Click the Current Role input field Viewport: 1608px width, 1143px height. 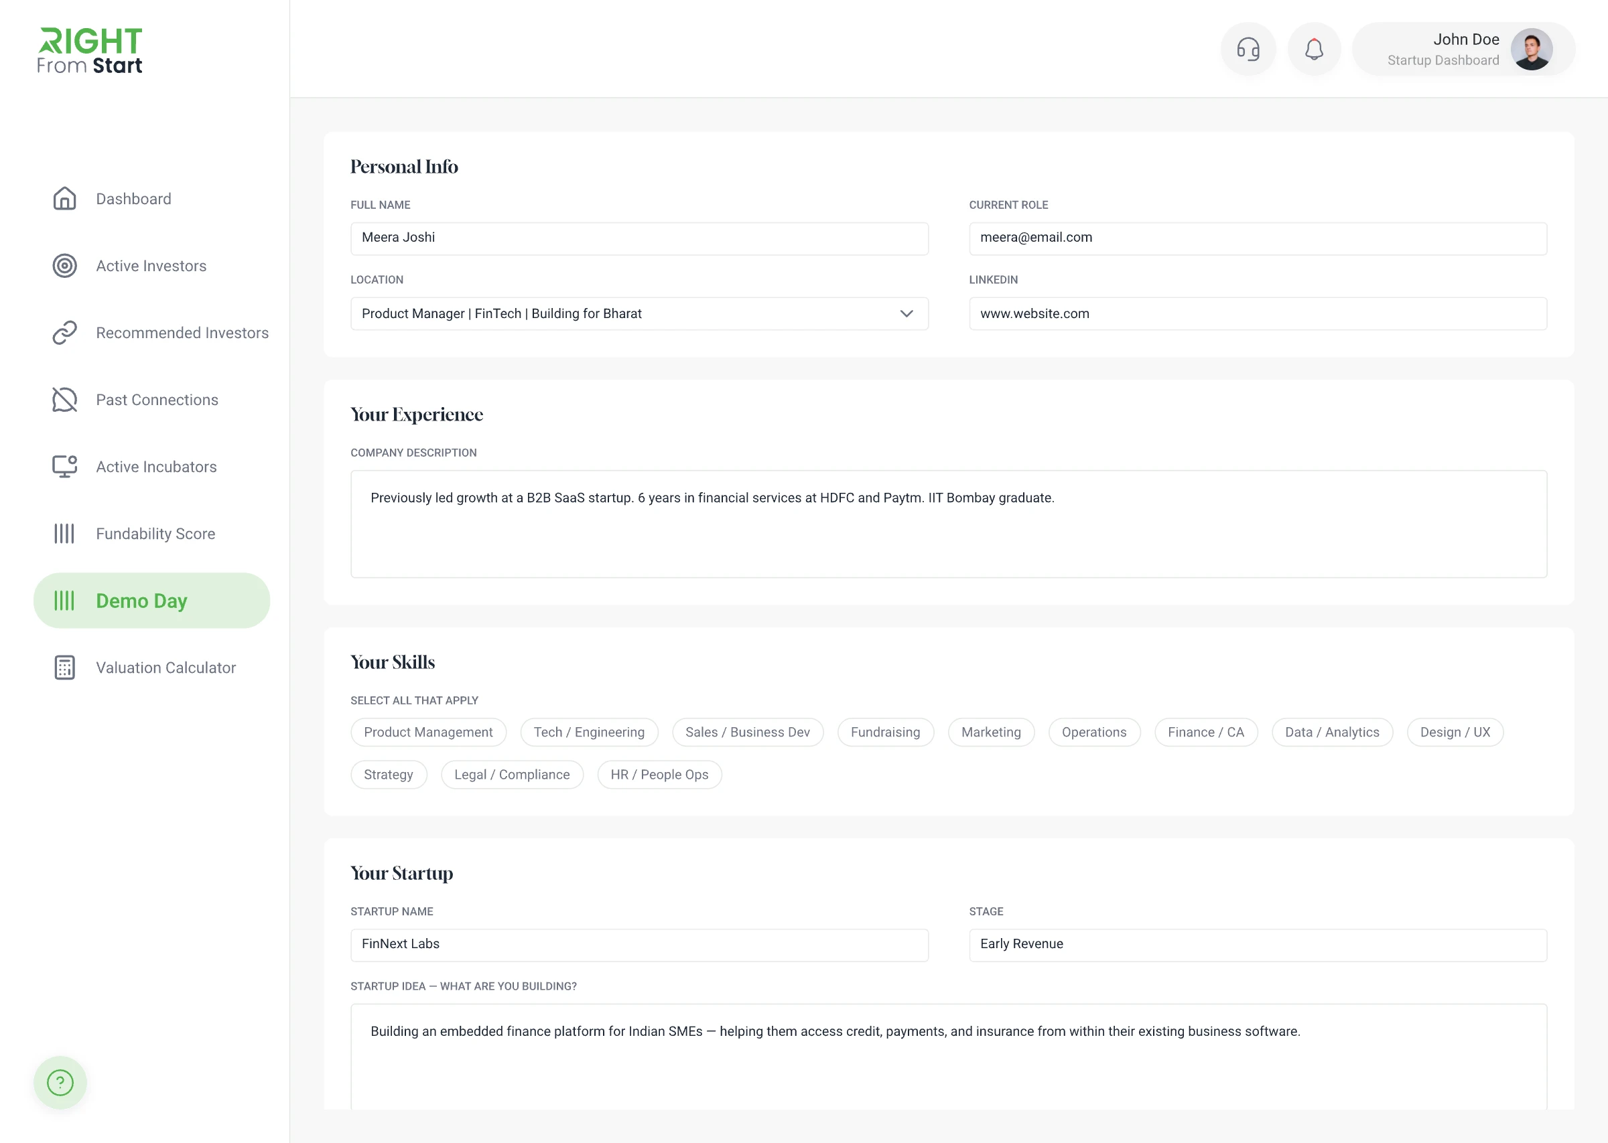pos(1258,238)
